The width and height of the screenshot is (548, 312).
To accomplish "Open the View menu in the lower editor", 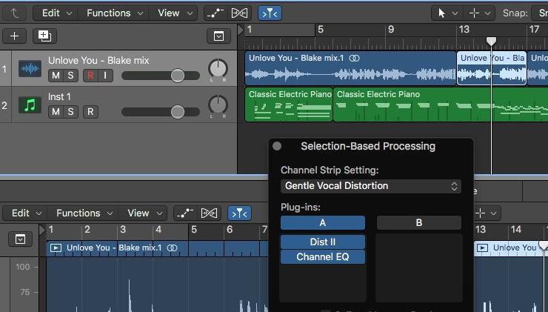I will pyautogui.click(x=144, y=213).
